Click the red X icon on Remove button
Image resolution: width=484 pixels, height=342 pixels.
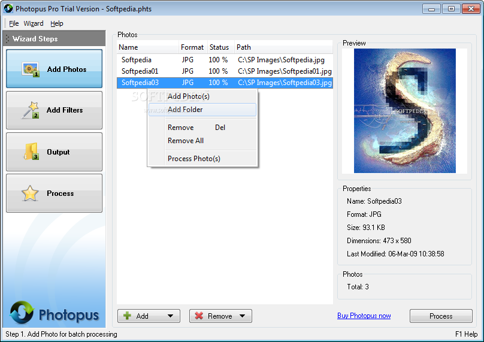click(x=199, y=316)
